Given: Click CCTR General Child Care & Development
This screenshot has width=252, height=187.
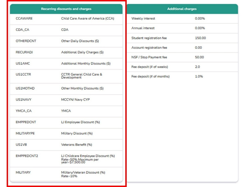Looking at the screenshot, I should 82,76.
